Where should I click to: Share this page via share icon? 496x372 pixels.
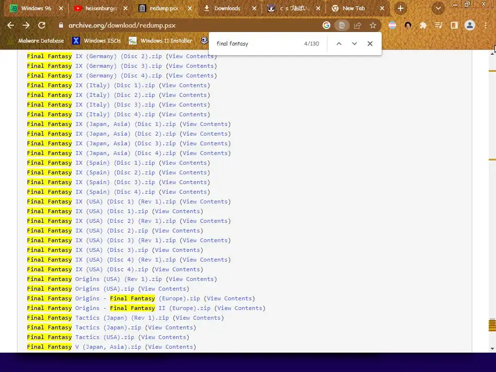[x=357, y=25]
